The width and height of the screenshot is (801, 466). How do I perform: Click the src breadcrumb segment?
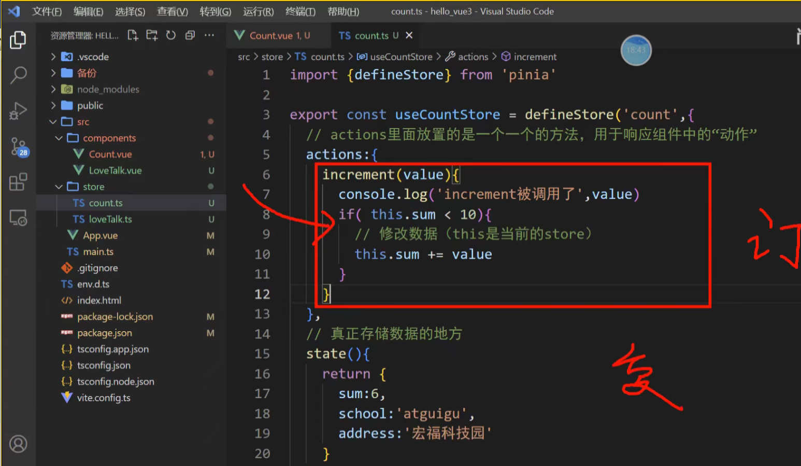[x=244, y=57]
